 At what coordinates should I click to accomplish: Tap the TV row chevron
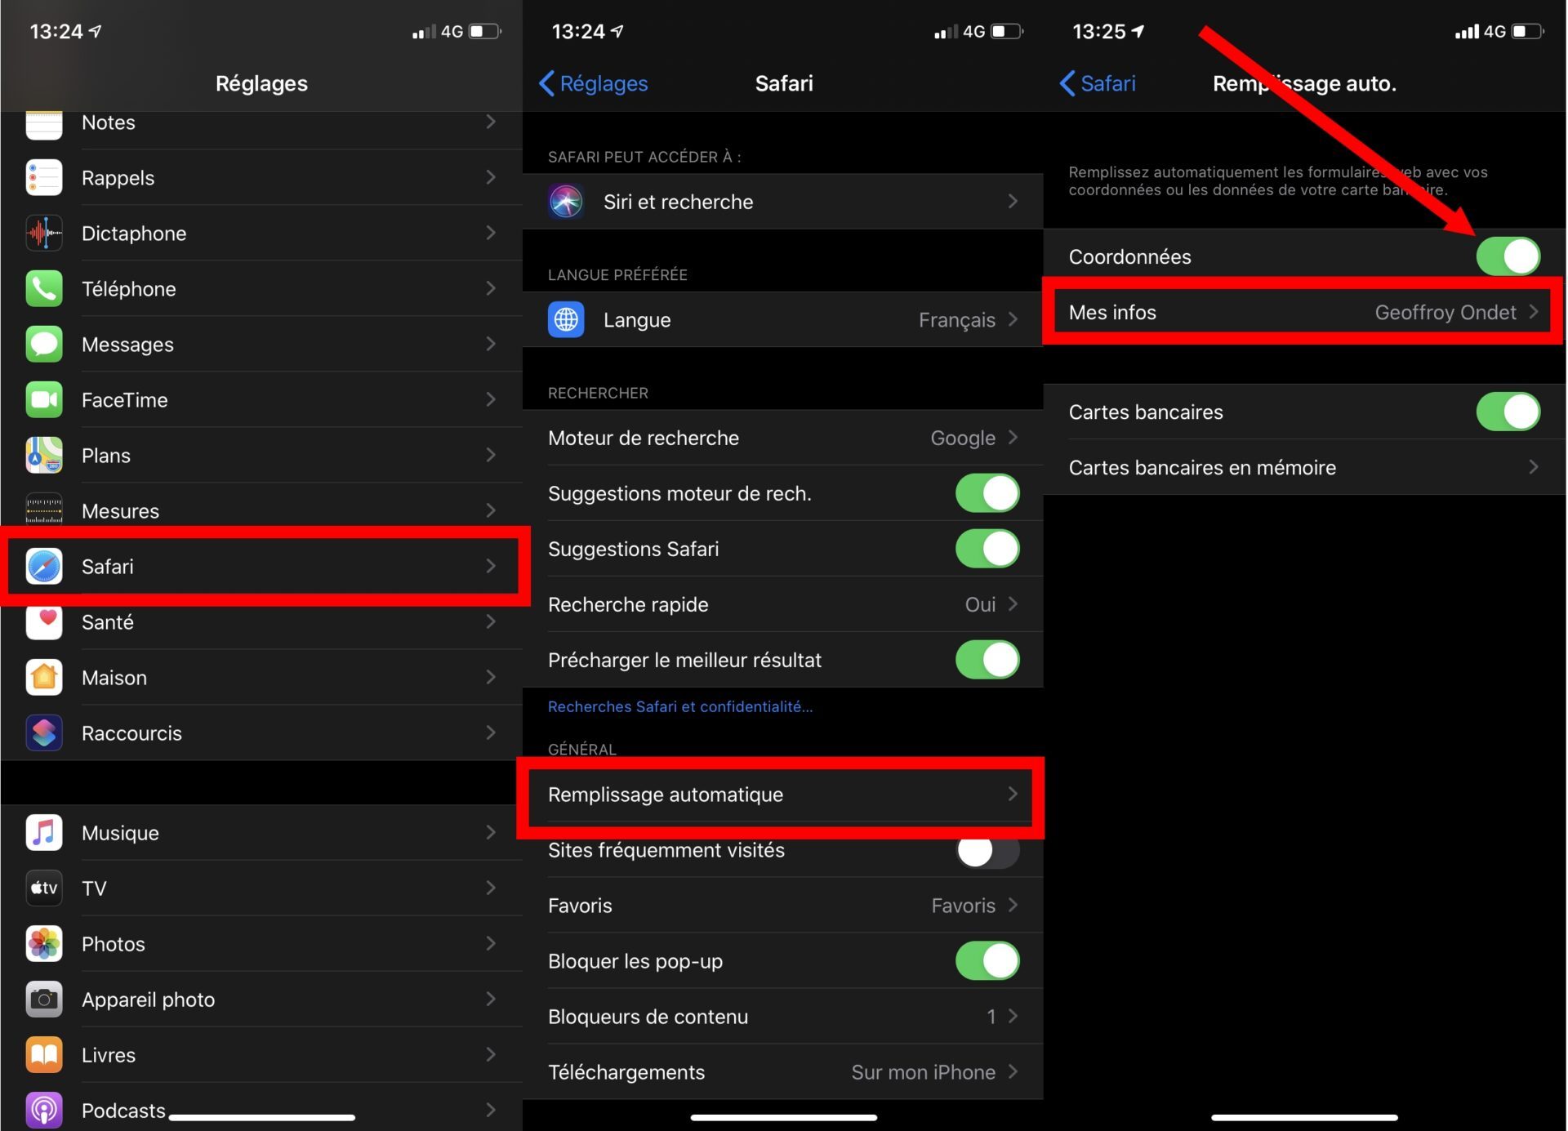pos(491,888)
